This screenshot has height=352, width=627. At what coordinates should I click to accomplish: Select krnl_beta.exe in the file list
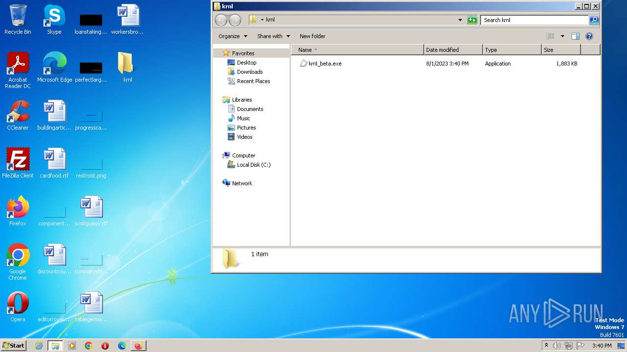320,64
